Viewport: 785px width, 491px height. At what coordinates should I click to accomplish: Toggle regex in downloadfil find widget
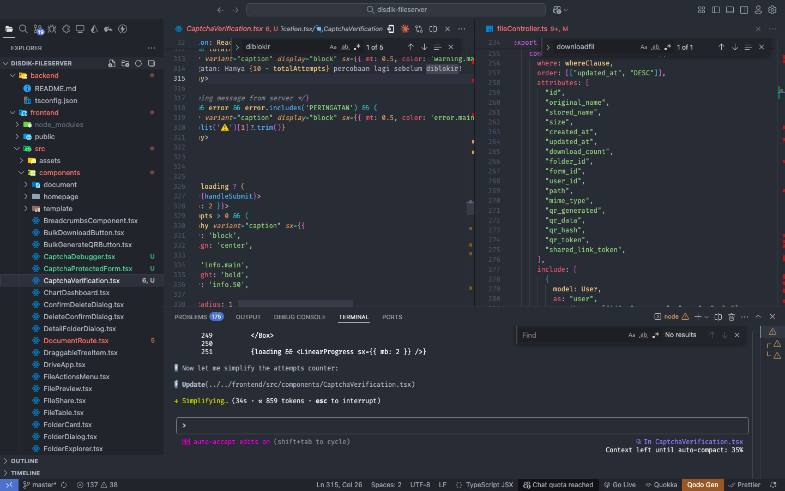668,47
